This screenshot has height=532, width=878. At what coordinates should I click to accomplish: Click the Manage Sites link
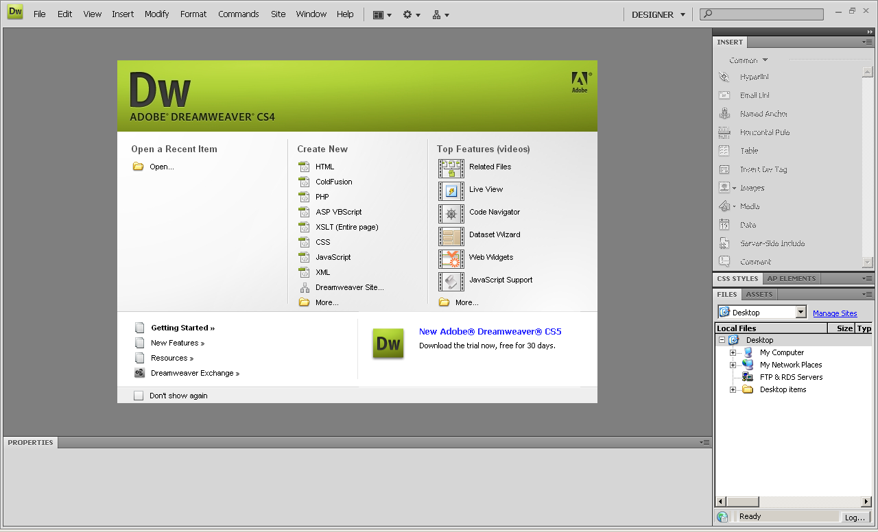[x=835, y=313]
